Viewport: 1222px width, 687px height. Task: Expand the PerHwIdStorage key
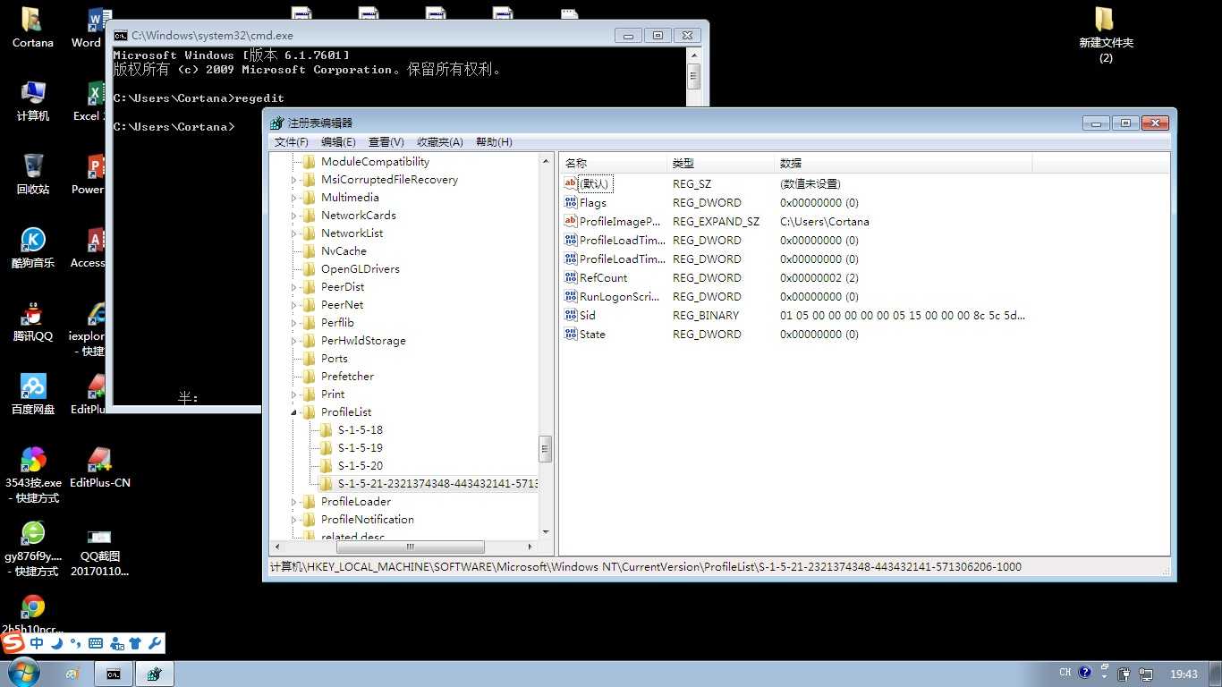293,341
